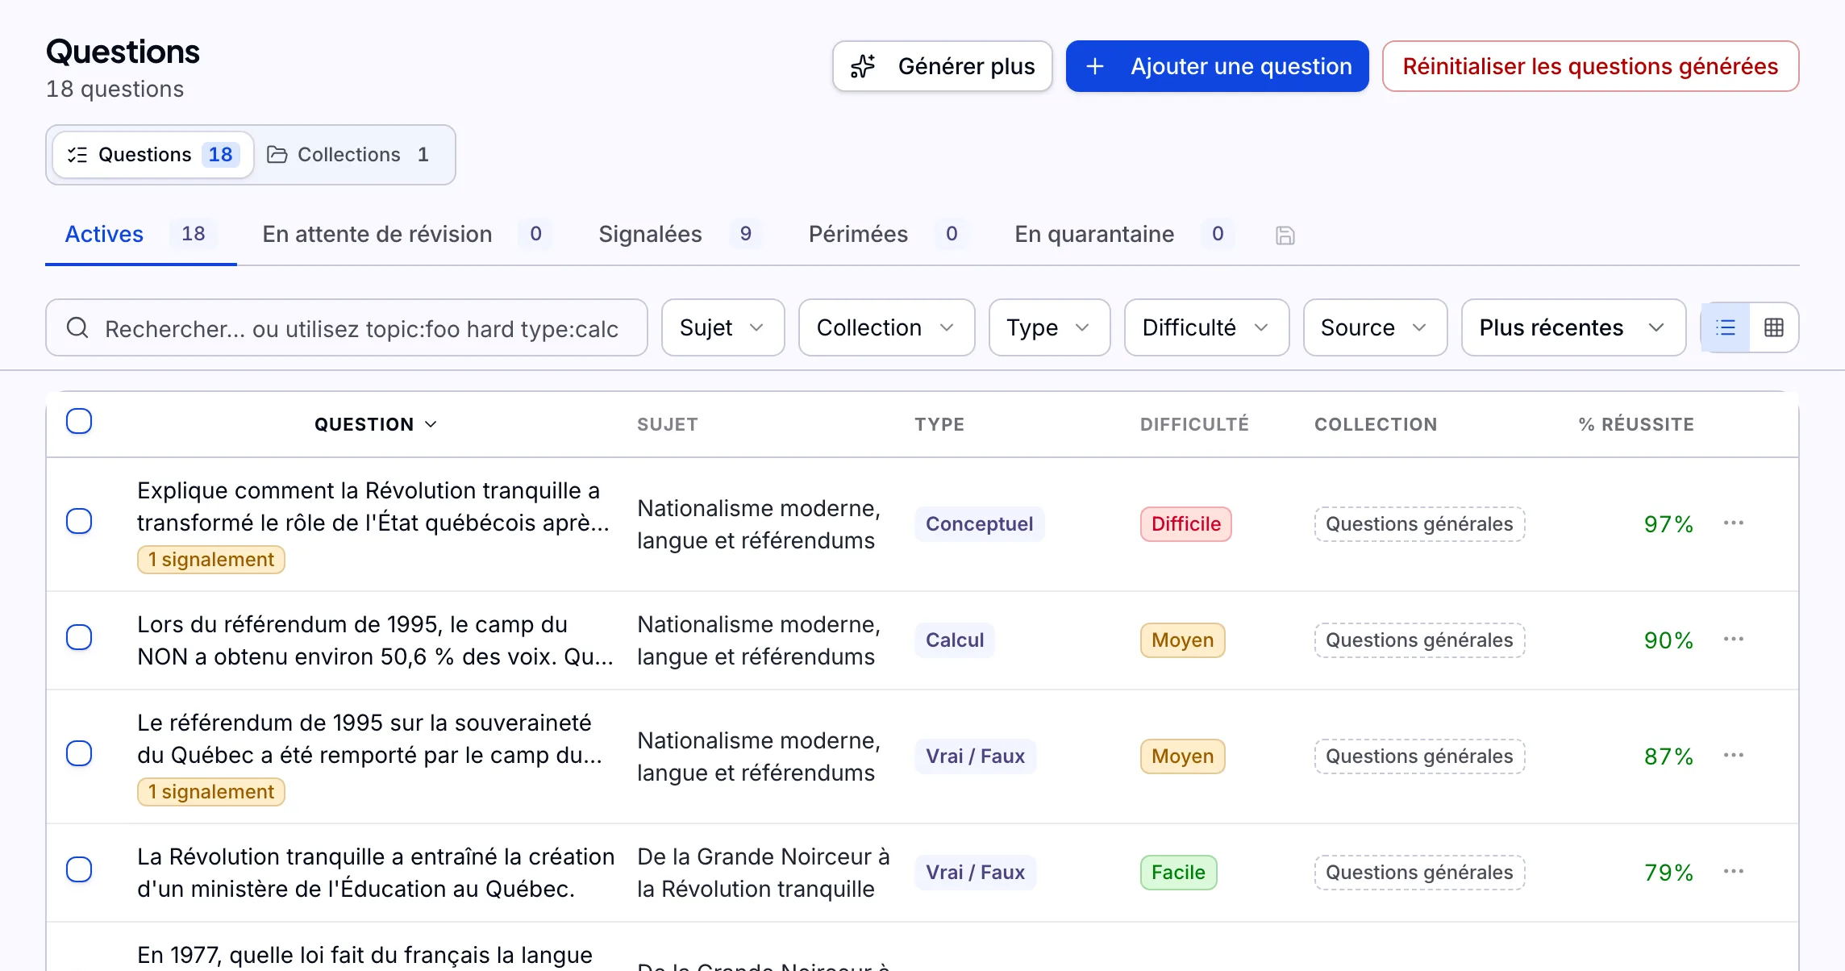Screen dimensions: 1845x971
Task: Click the Difficile difficulty badge
Action: [x=1186, y=524]
